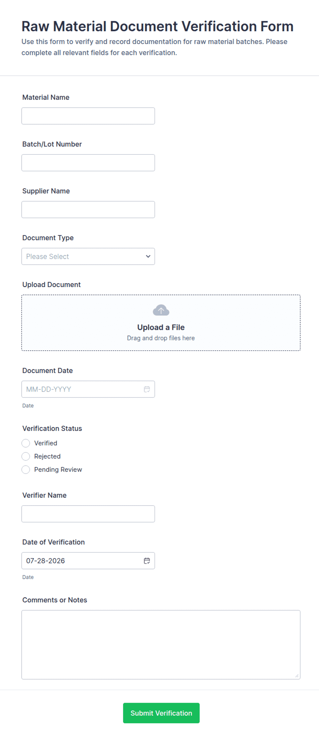This screenshot has width=319, height=740.
Task: Open the Date of Verification calendar icon
Action: [x=147, y=560]
